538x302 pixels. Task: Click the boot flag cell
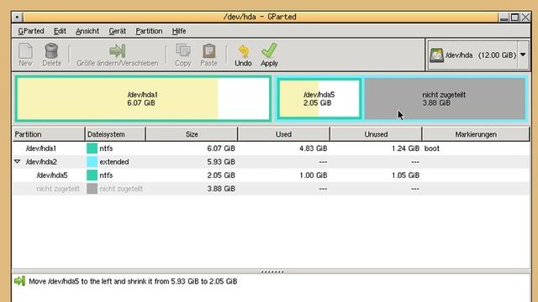(432, 148)
